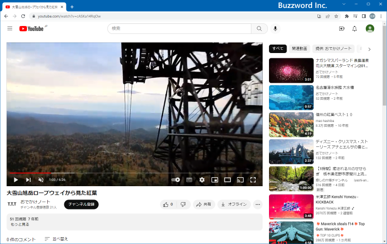Toggle subtitles/captions button

(189, 180)
